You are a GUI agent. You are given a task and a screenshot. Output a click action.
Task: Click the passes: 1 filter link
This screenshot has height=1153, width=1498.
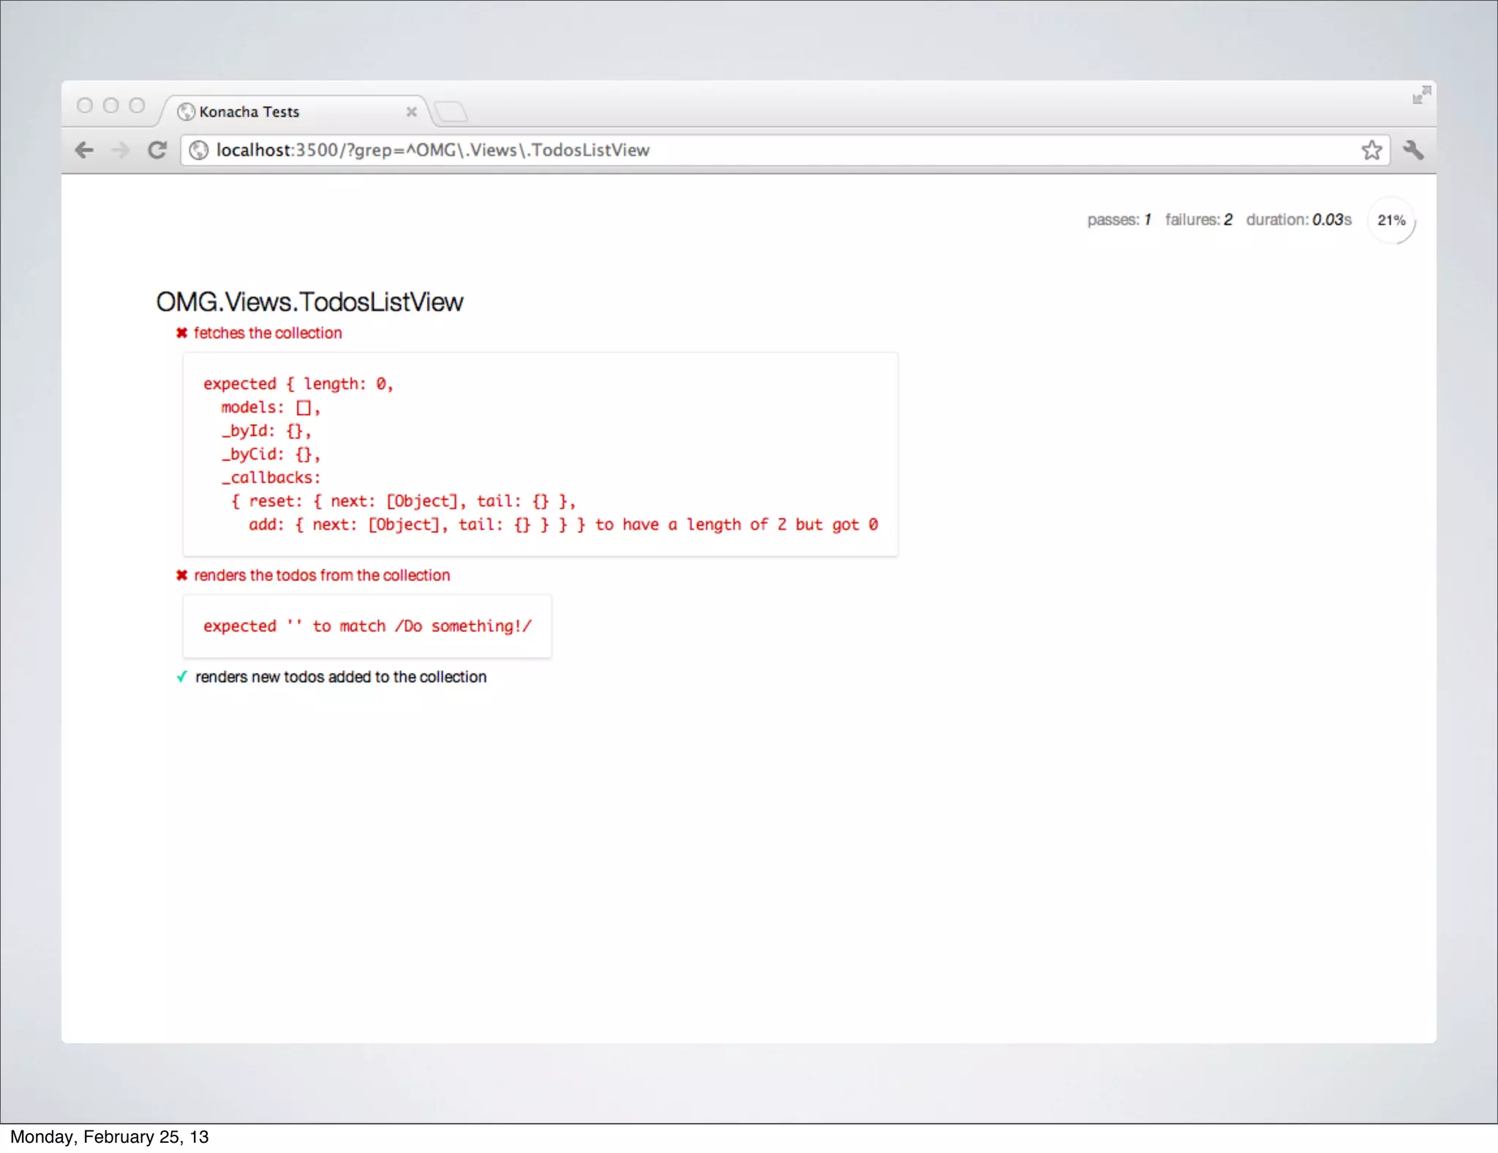tap(1118, 219)
